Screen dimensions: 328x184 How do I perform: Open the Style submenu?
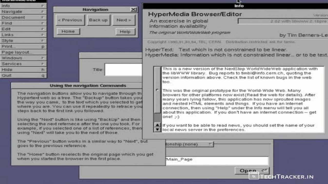click(23, 41)
